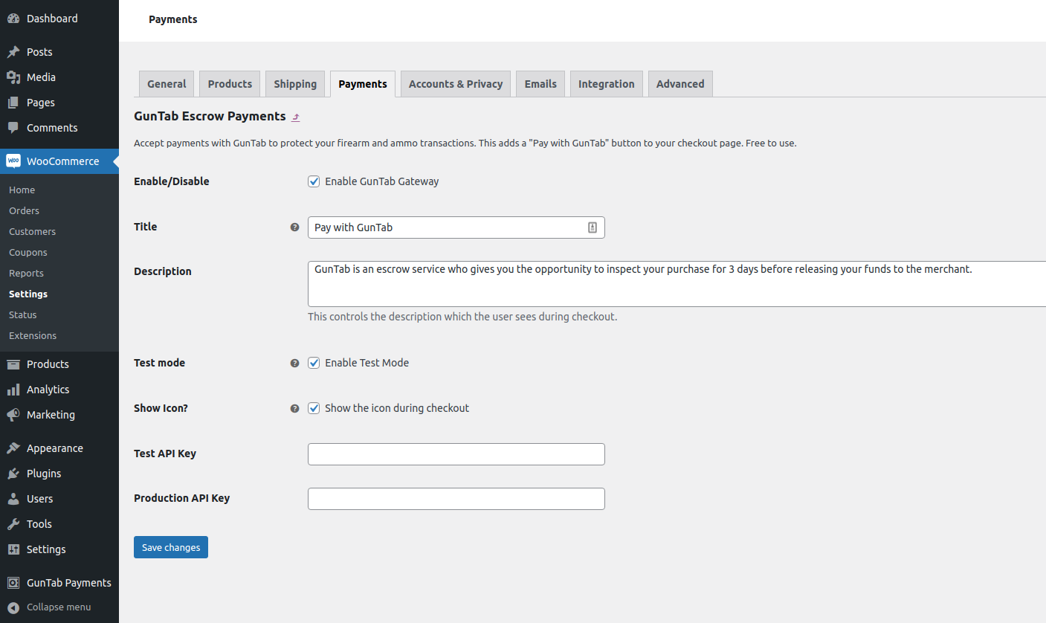
Task: Select the bold Settings submenu item
Action: point(28,294)
